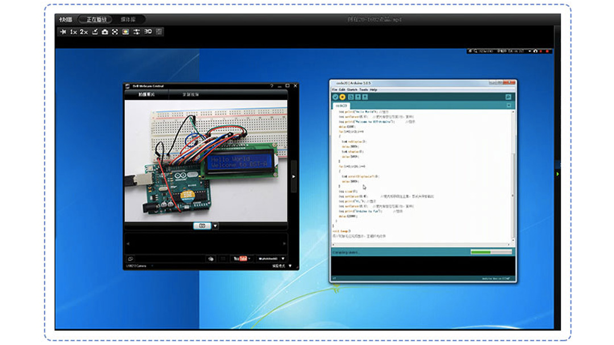Screen dimensions: 614x345
Task: Click Upload button in Arduino toolbar
Action: tap(342, 97)
